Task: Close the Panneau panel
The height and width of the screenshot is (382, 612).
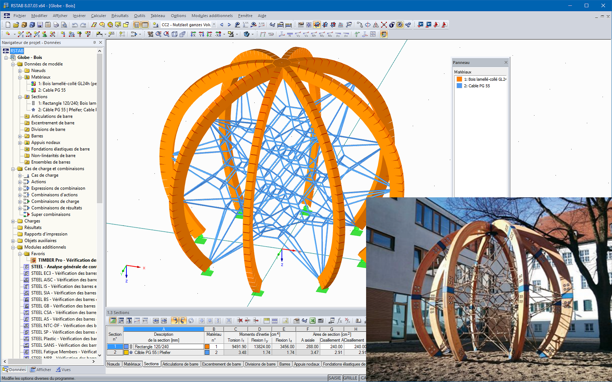Action: point(506,63)
